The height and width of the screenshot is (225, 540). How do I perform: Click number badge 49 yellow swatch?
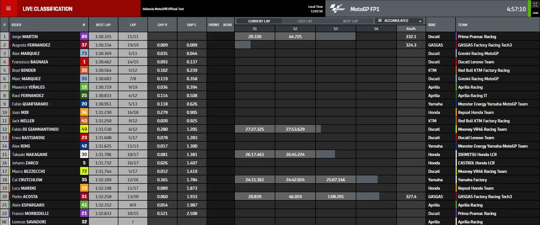84,129
